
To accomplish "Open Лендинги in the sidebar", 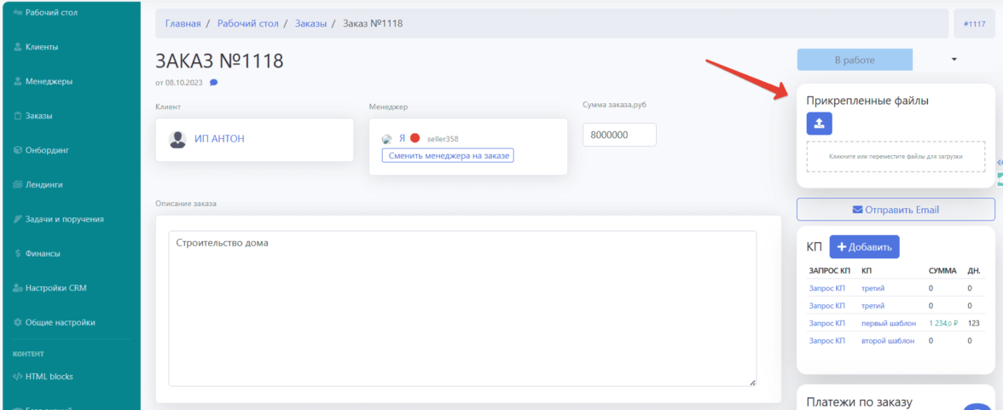I will click(44, 185).
